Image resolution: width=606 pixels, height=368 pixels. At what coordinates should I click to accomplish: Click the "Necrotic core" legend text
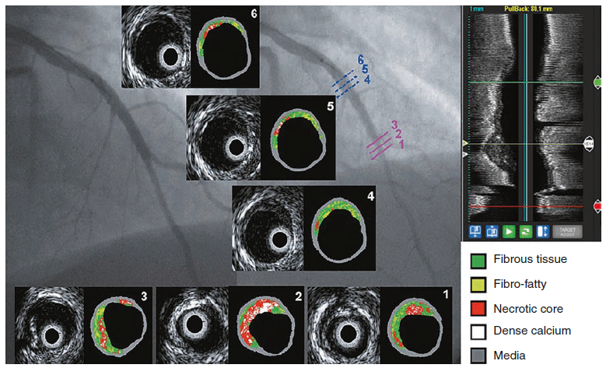pyautogui.click(x=528, y=309)
